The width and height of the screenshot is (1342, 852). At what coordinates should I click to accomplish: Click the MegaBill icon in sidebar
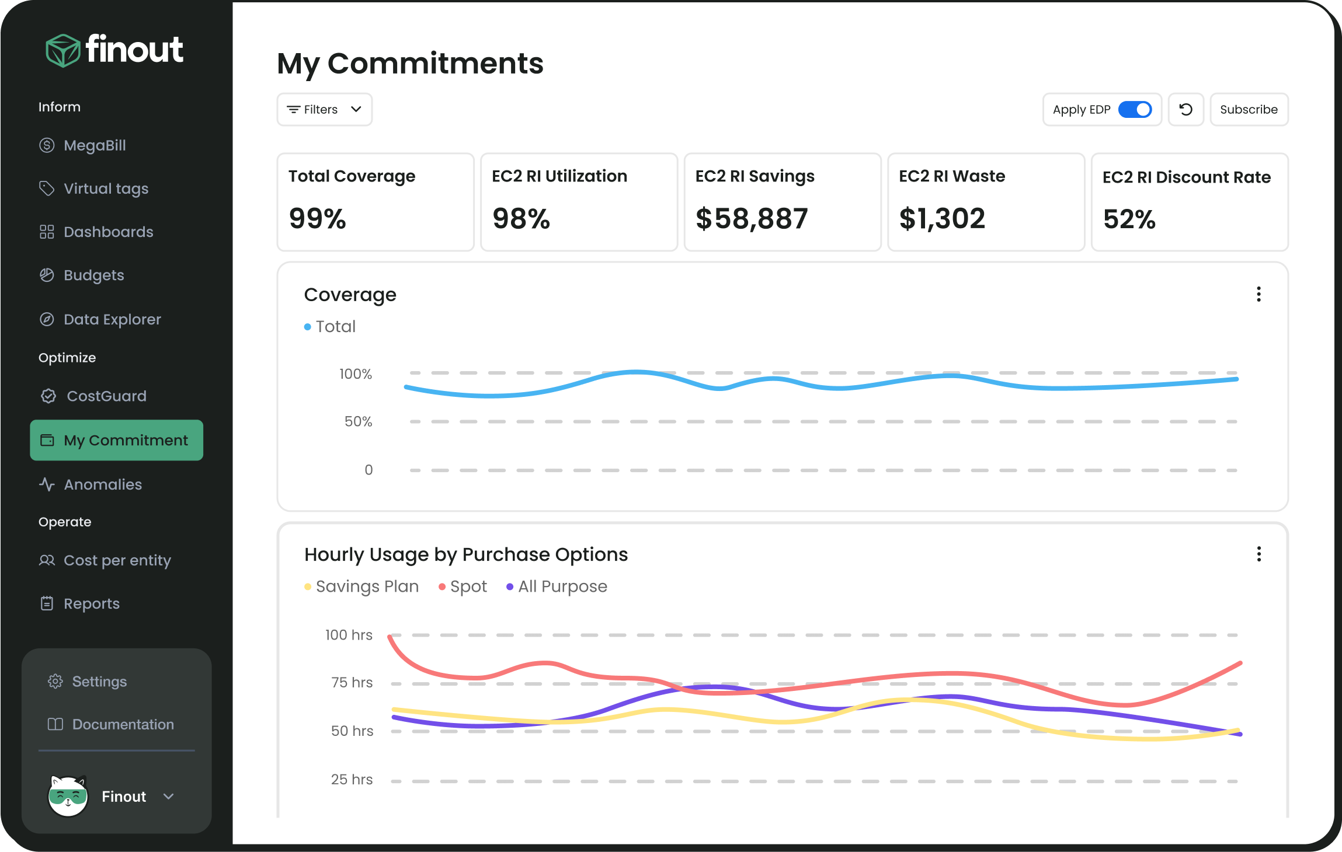(x=46, y=145)
